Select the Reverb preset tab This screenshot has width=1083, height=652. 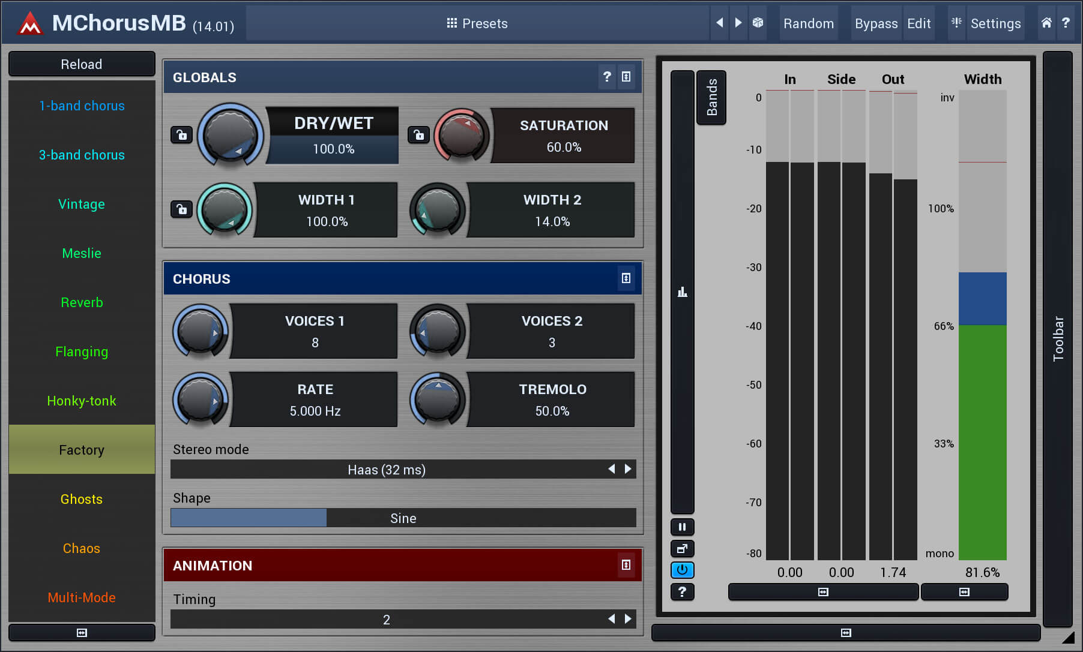click(x=82, y=302)
